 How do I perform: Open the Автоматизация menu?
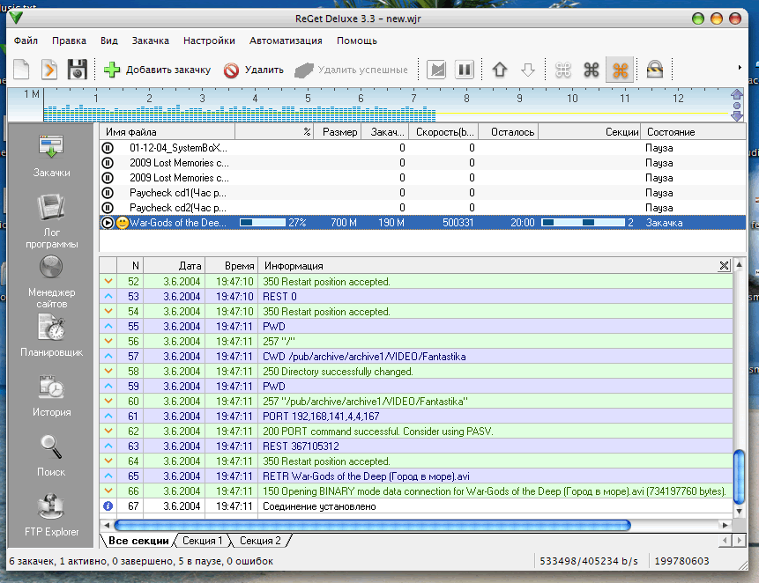pos(286,41)
